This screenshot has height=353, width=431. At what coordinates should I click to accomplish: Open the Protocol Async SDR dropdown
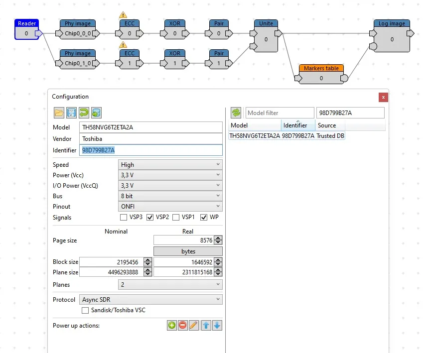(x=150, y=299)
